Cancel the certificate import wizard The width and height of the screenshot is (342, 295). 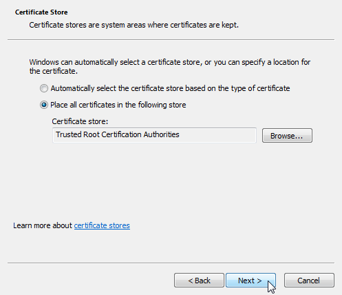pos(309,281)
